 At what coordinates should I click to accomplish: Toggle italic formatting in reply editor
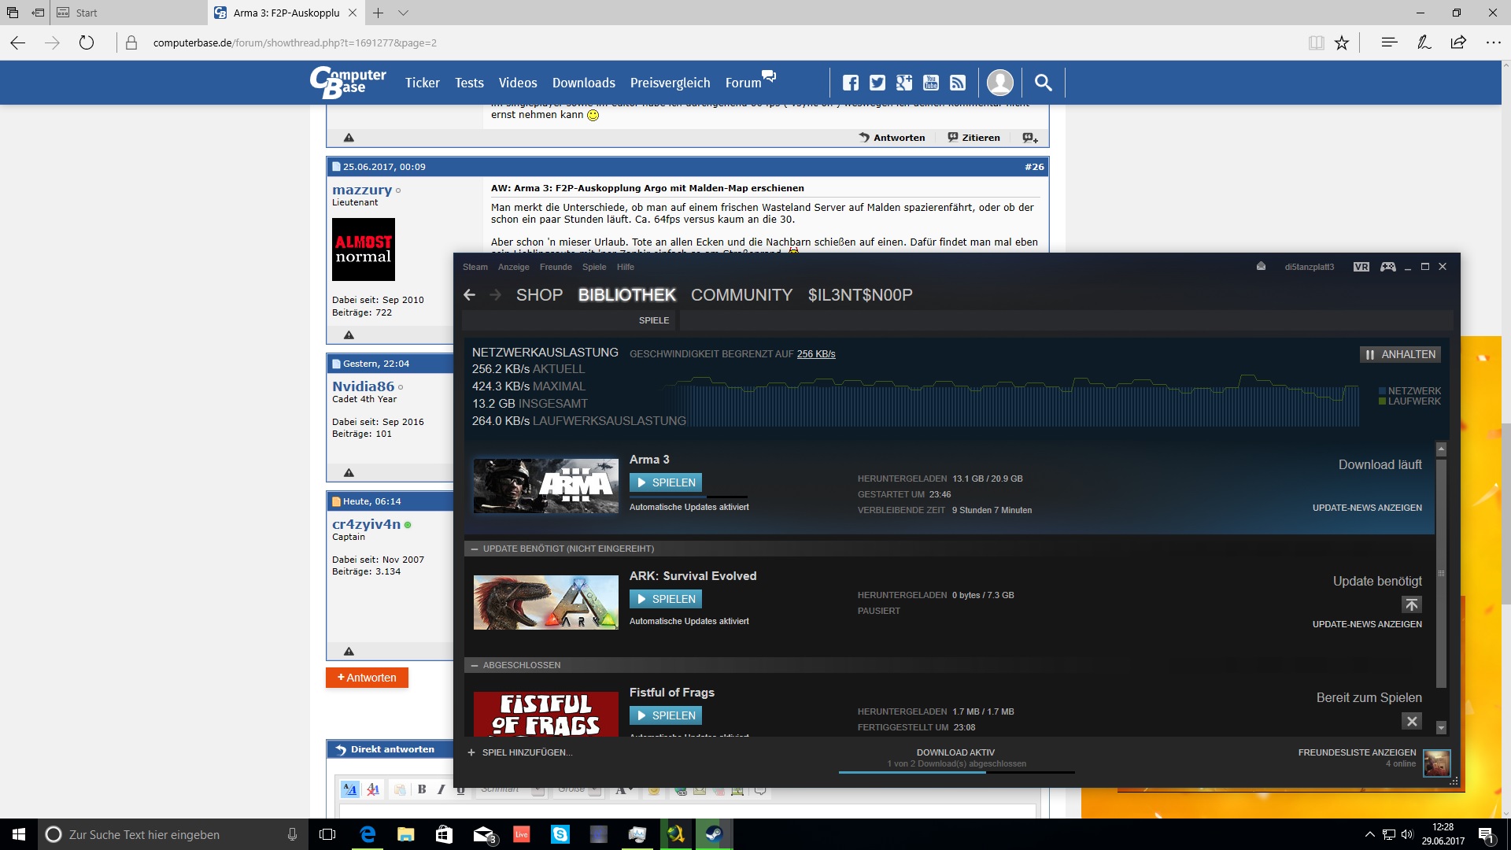(441, 789)
